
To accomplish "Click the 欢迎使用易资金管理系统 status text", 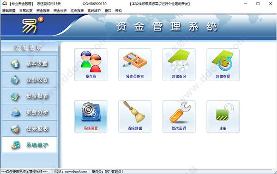I will [24, 171].
